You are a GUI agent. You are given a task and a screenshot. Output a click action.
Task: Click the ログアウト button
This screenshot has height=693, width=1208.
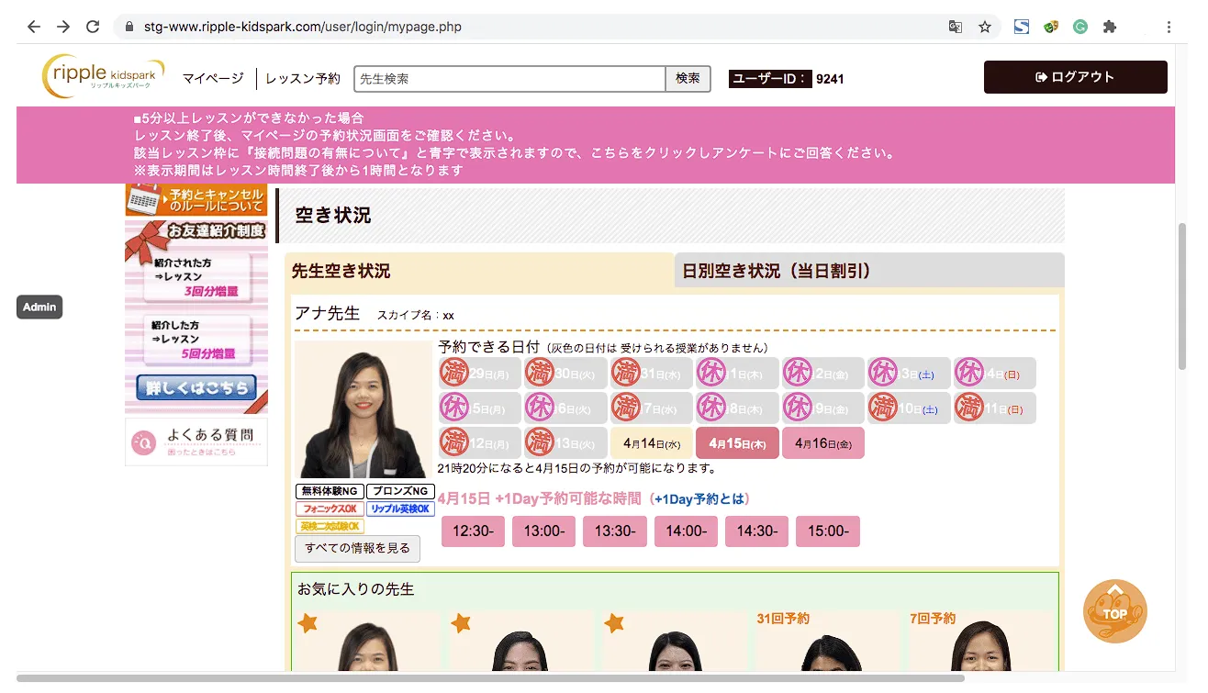click(1075, 77)
